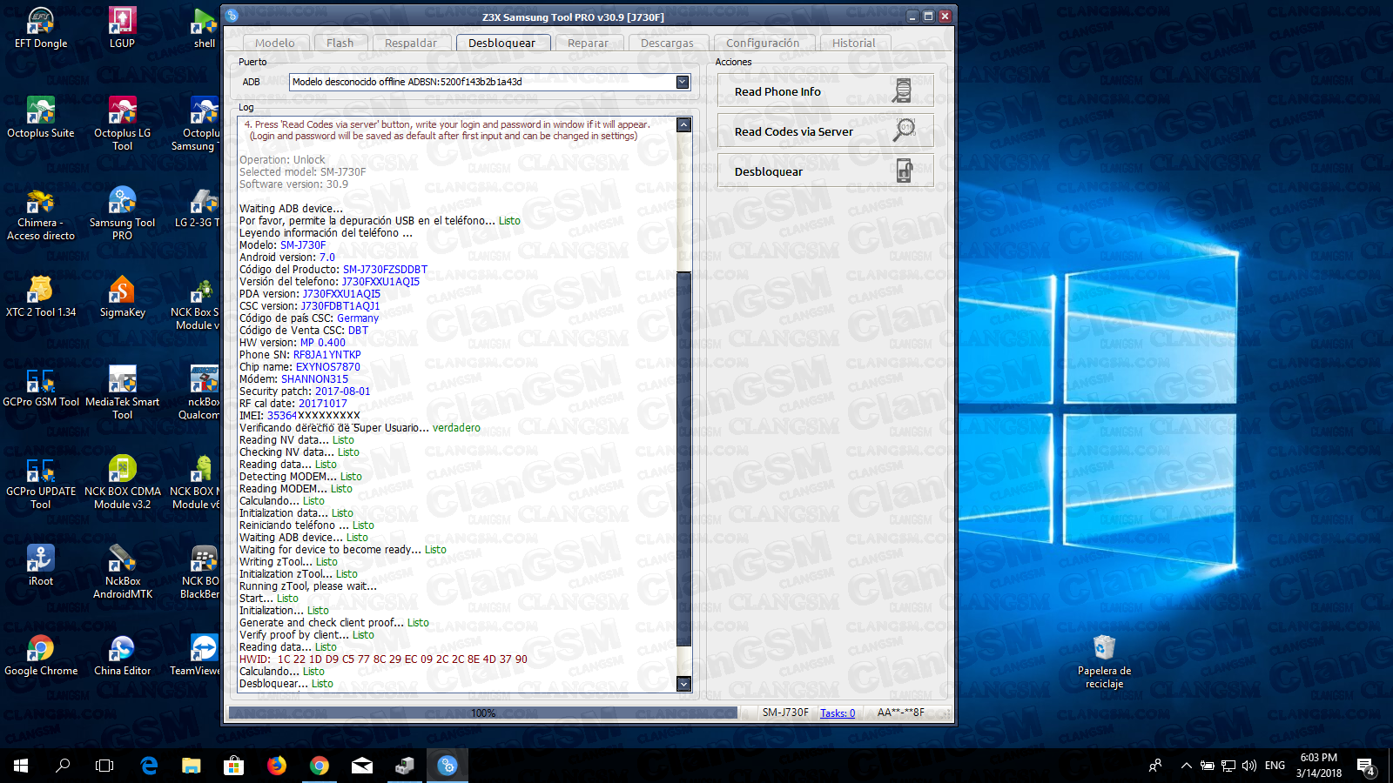The width and height of the screenshot is (1393, 783).
Task: Open the Configuración tab
Action: point(763,43)
